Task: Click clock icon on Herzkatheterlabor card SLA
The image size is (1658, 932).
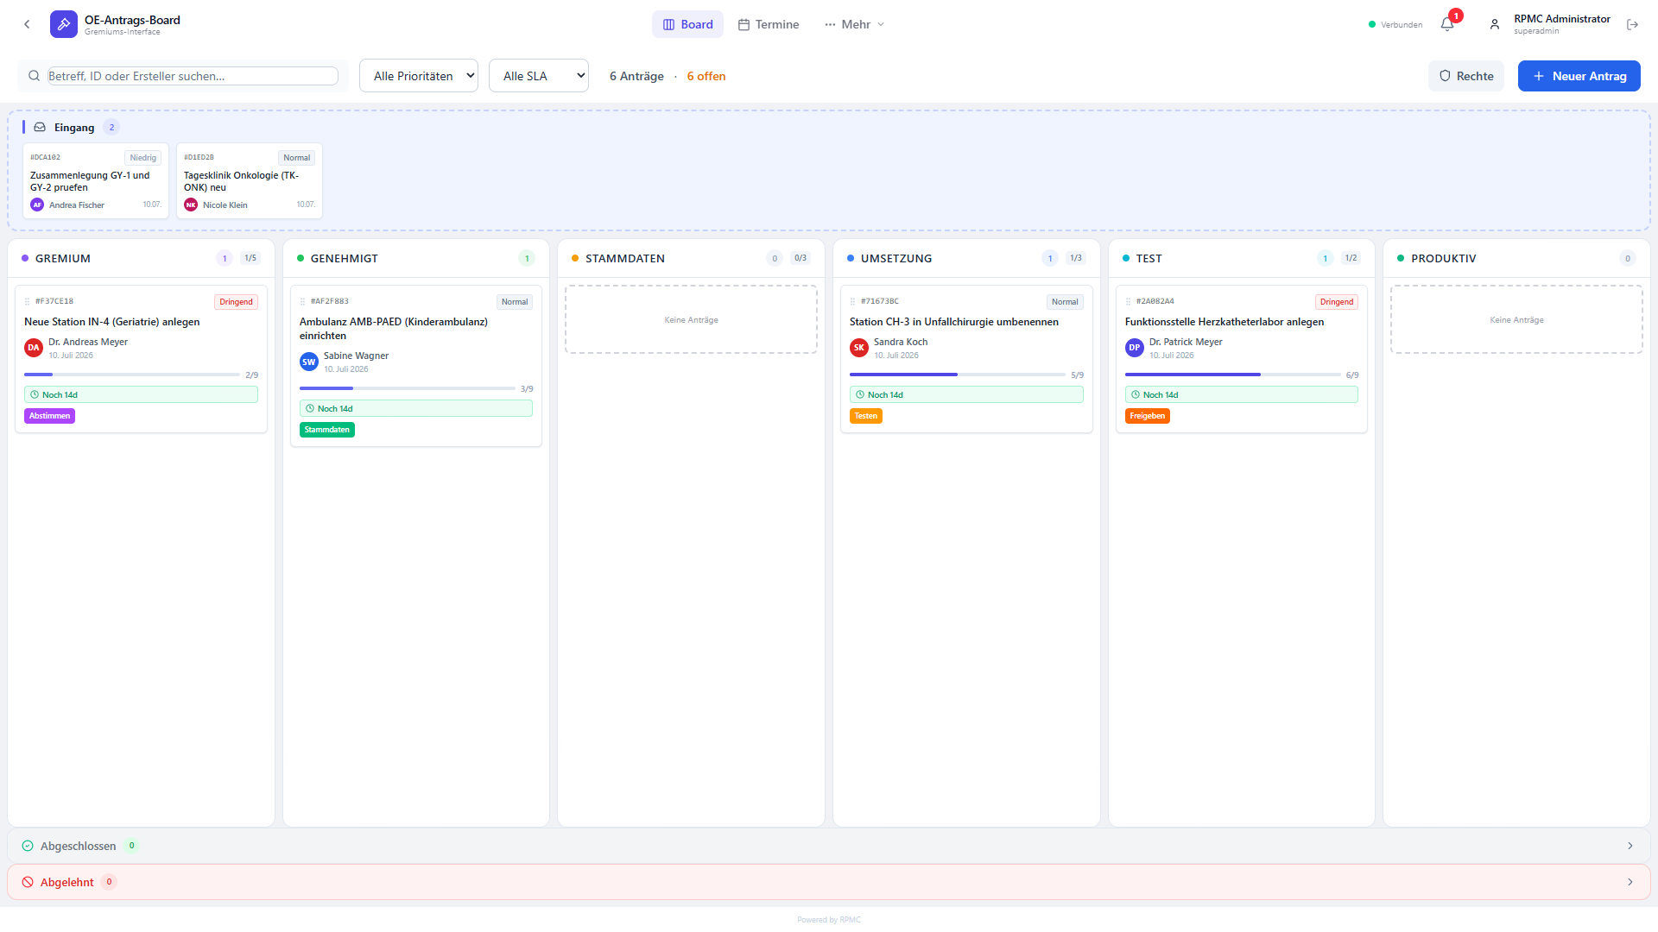Action: click(1136, 394)
